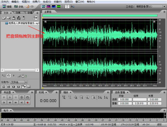Click Zoom Out Full Both Axes icon
The height and width of the screenshot is (127, 167).
coord(76,97)
